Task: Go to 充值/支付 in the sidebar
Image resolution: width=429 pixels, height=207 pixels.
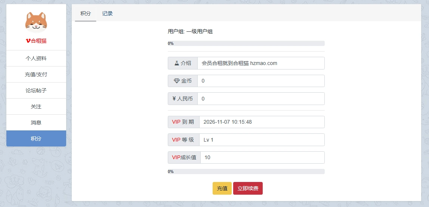Action: click(36, 74)
